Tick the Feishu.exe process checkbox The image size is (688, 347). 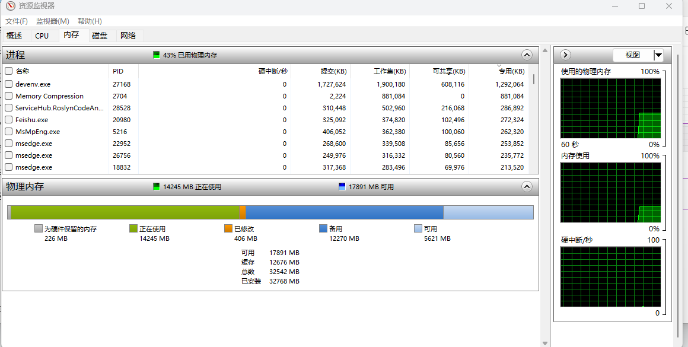pos(9,120)
